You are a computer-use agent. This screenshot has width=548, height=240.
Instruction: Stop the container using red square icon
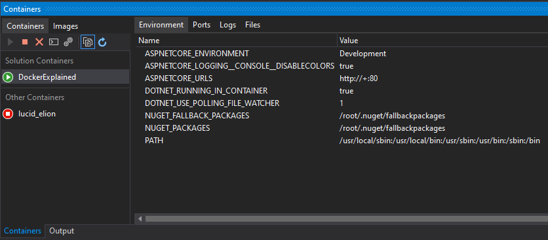(25, 43)
